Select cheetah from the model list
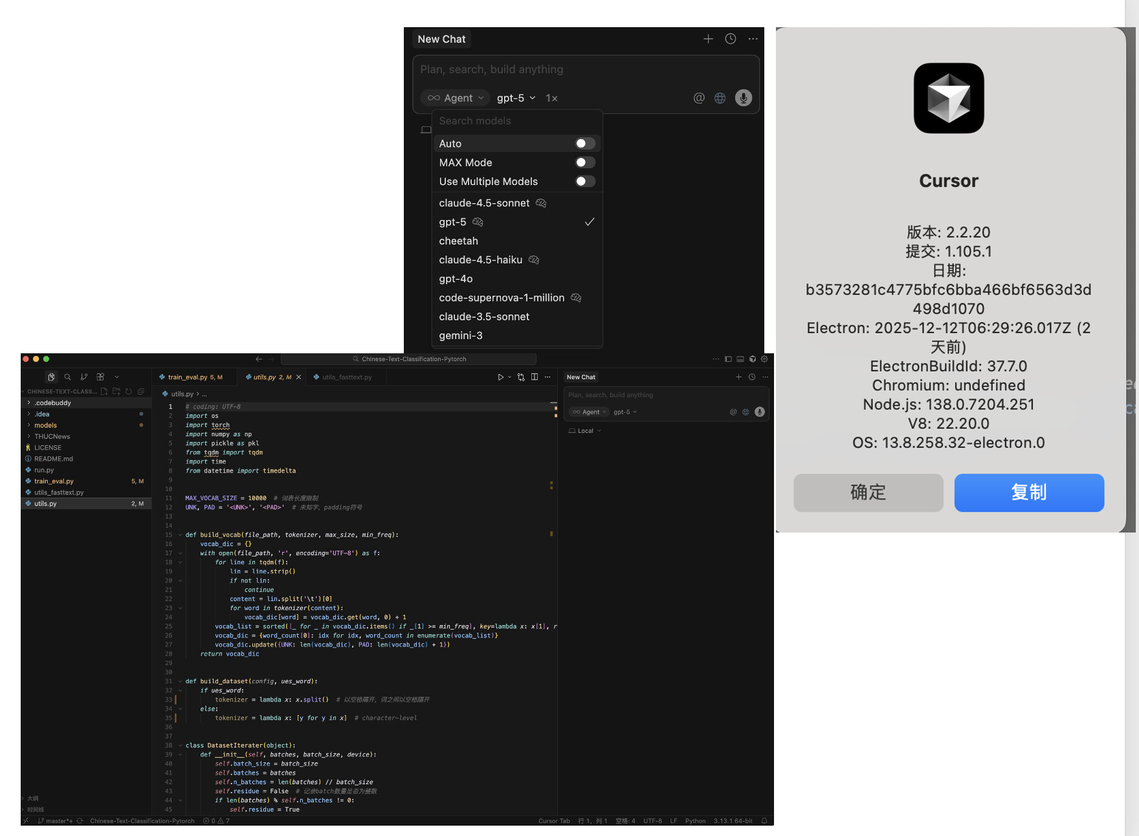The width and height of the screenshot is (1139, 836). pos(517,241)
